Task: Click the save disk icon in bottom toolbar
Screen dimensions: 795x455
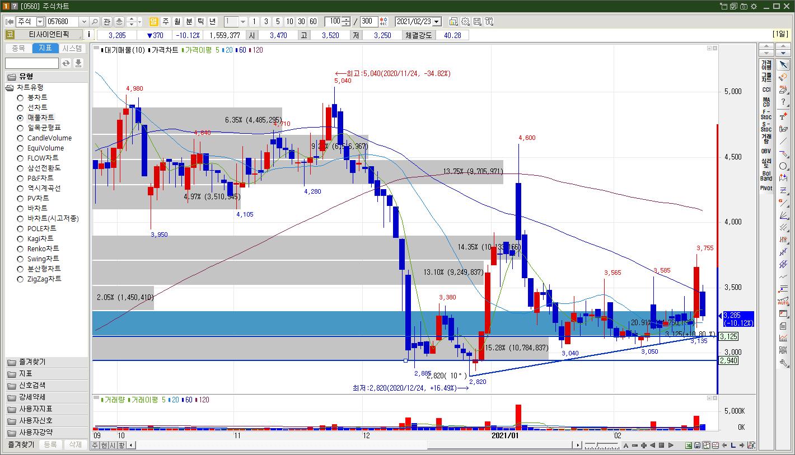Action: pyautogui.click(x=697, y=445)
